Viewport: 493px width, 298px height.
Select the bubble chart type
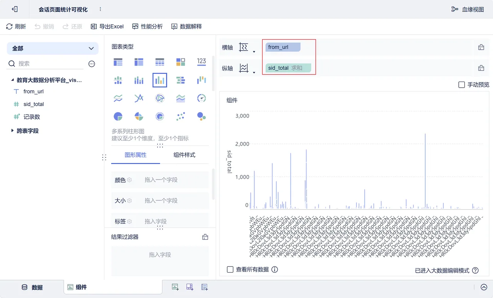click(201, 117)
